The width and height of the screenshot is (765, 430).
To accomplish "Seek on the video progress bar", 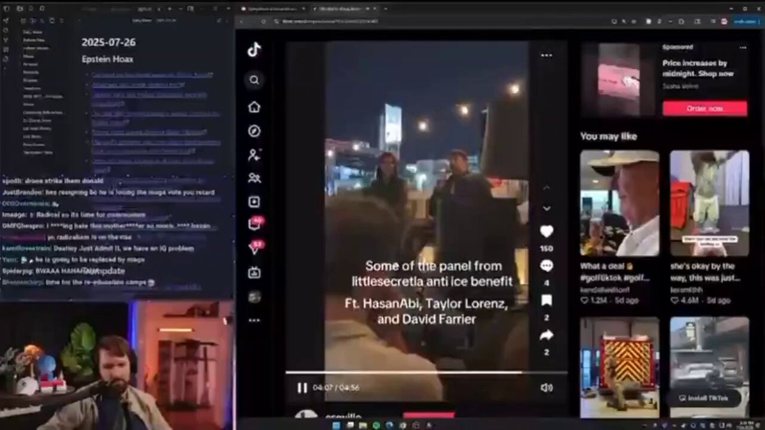I will pos(426,373).
